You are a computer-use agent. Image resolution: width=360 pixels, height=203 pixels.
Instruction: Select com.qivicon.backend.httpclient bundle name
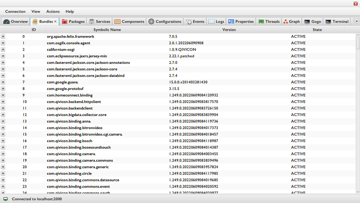(x=74, y=102)
